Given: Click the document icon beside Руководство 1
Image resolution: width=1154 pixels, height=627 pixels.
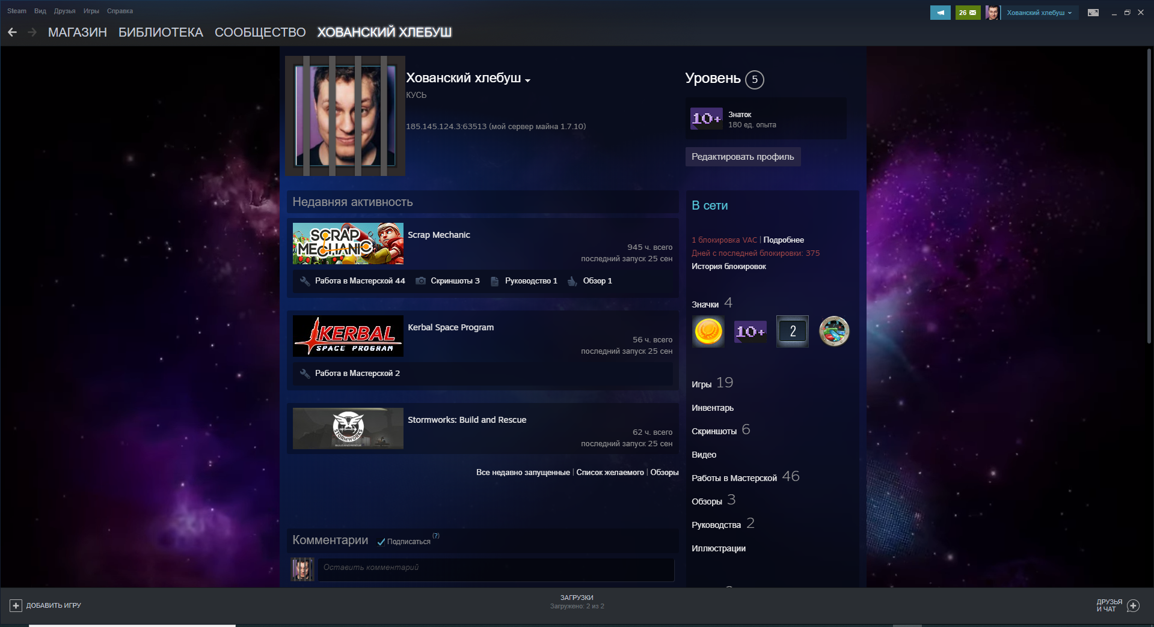Looking at the screenshot, I should coord(495,281).
